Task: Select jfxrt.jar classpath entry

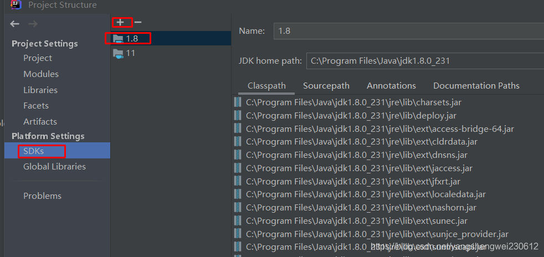Action: [353, 181]
